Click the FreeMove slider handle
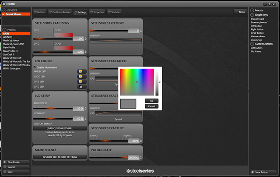Image resolution: width=280 pixels, height=177 pixels. (x=91, y=30)
